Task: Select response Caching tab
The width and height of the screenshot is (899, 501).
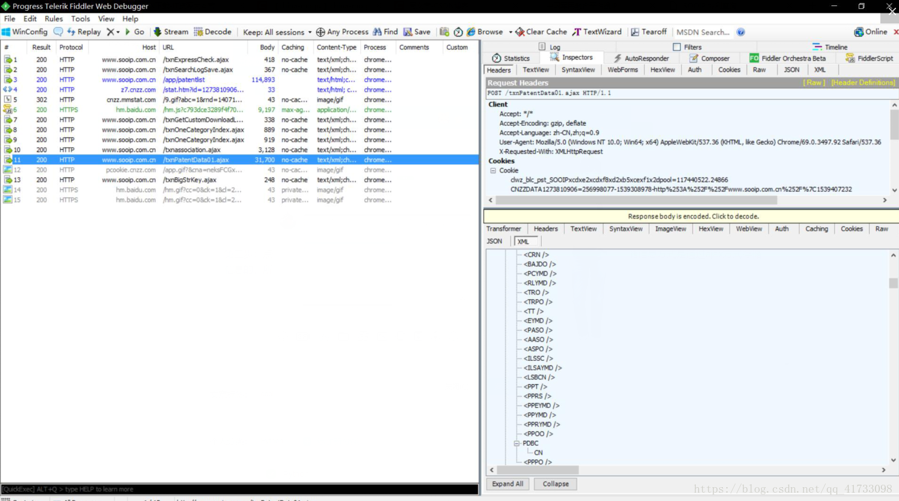Action: [x=817, y=229]
